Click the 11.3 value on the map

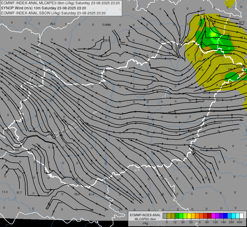point(5,192)
